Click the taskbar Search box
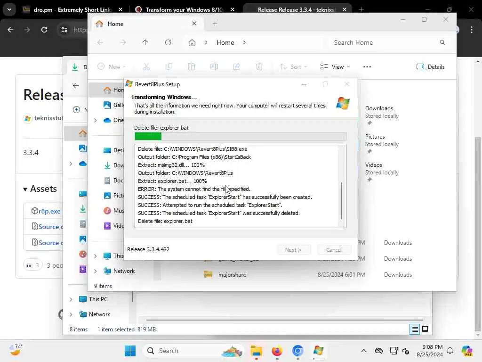 click(193, 351)
